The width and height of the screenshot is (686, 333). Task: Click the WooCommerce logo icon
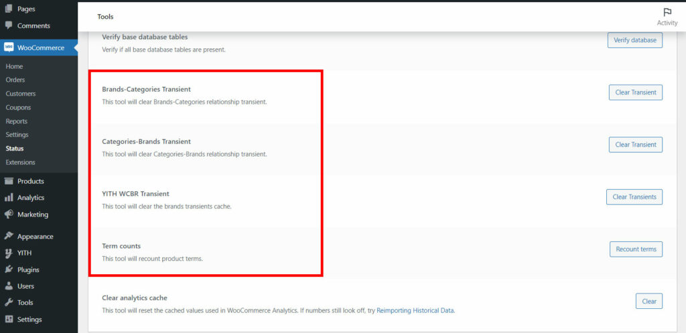coord(9,47)
